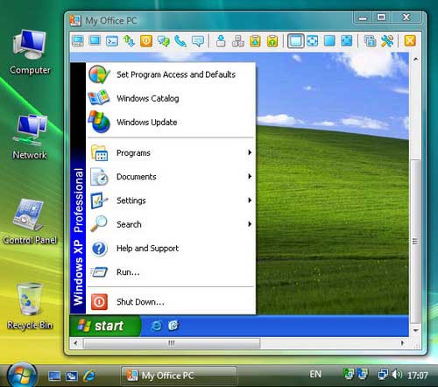Click tray network connection icon
The width and height of the screenshot is (438, 387).
[383, 375]
